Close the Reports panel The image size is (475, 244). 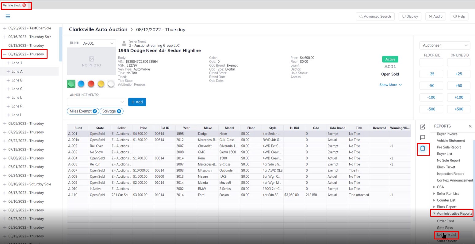pos(470,126)
